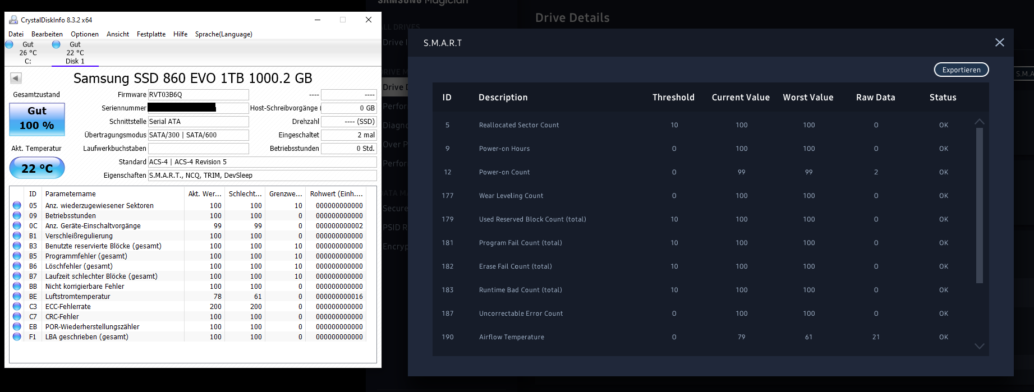Click the Schnittstelle field Serial ATA
This screenshot has width=1034, height=392.
198,122
